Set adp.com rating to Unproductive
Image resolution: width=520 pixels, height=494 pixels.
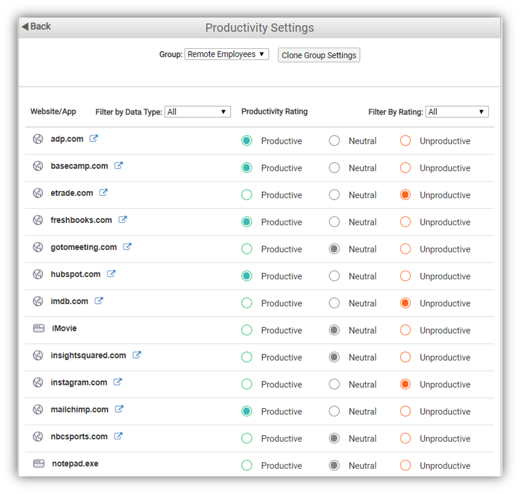tap(405, 141)
